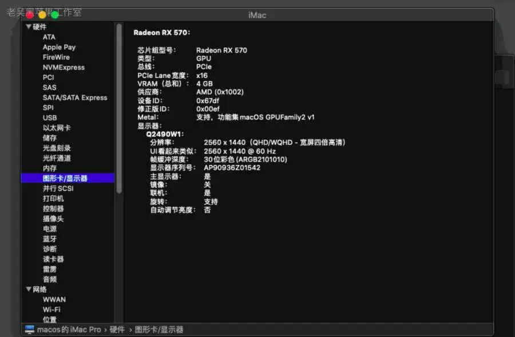Image resolution: width=515 pixels, height=337 pixels.
Task: Select 控制器 in the sidebar
Action: point(53,209)
